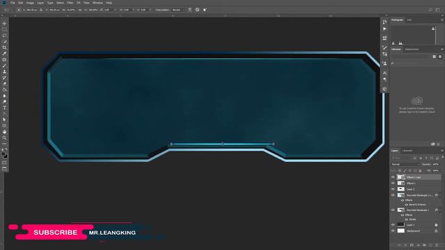The height and width of the screenshot is (250, 445).
Task: Toggle the width-height link in options bar
Action: (80, 10)
